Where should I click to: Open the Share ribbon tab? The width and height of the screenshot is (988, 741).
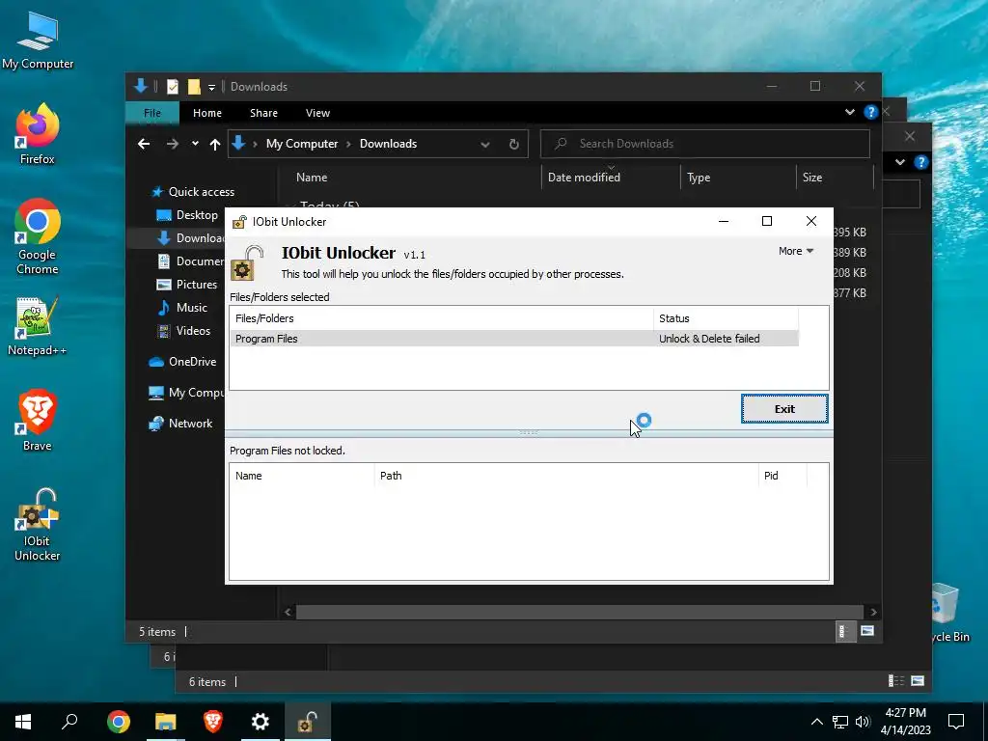click(263, 113)
